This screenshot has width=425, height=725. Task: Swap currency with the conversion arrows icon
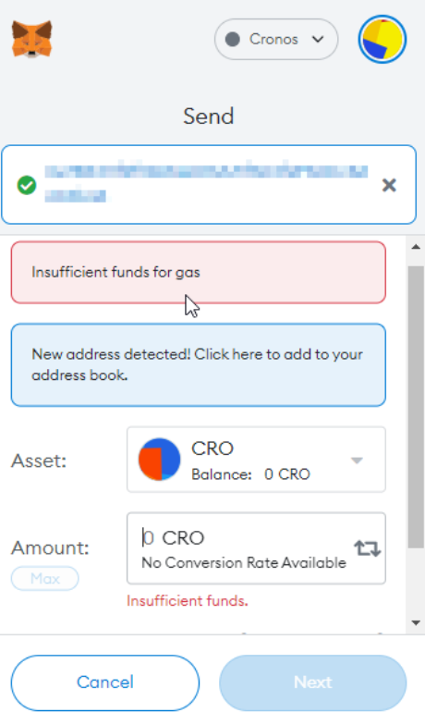point(368,548)
